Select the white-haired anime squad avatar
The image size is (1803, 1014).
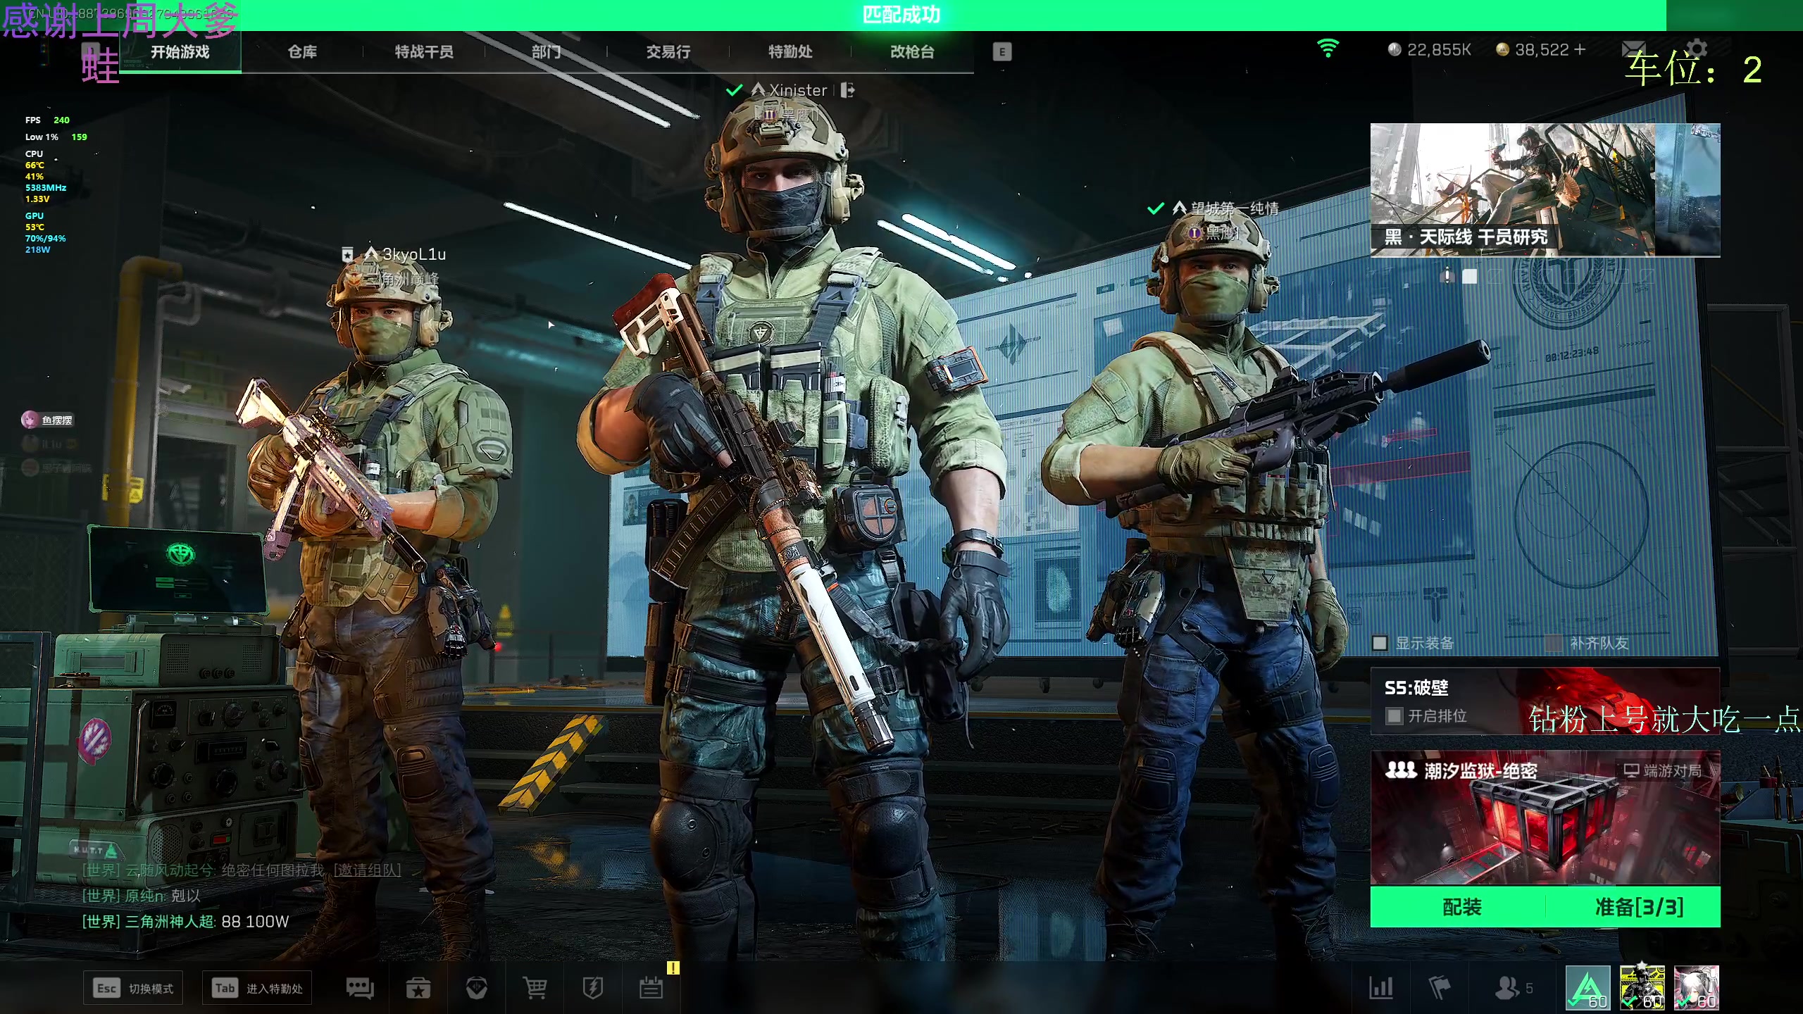click(x=1696, y=987)
